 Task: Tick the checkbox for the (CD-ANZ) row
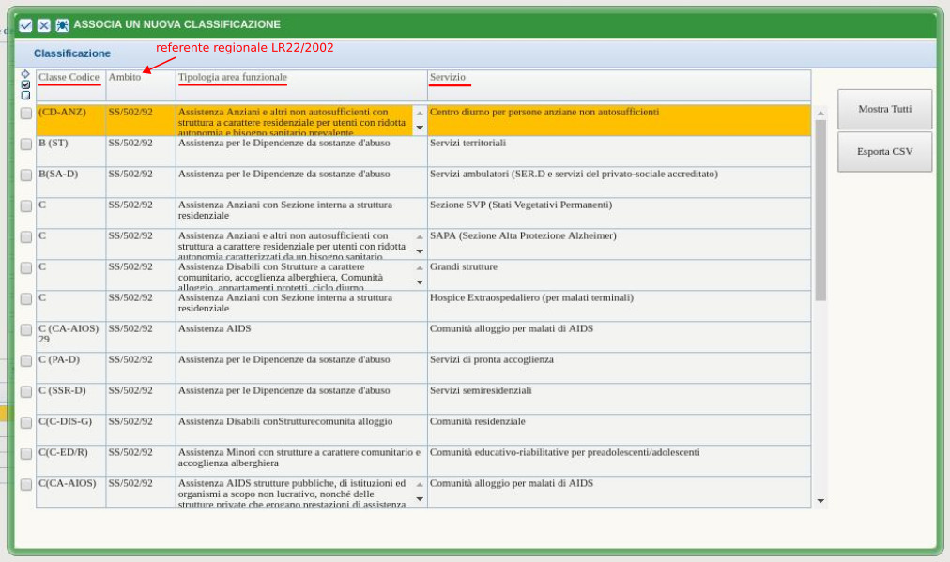click(26, 114)
